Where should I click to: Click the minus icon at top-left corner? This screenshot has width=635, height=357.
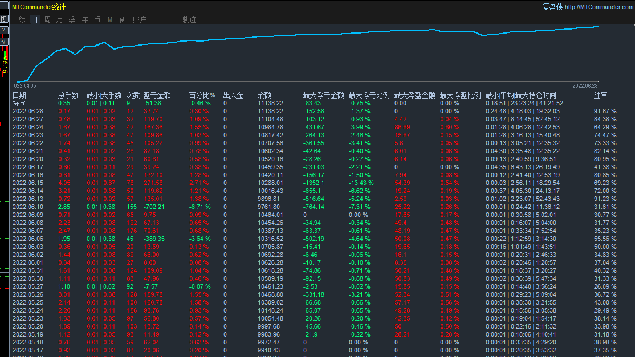tap(4, 5)
